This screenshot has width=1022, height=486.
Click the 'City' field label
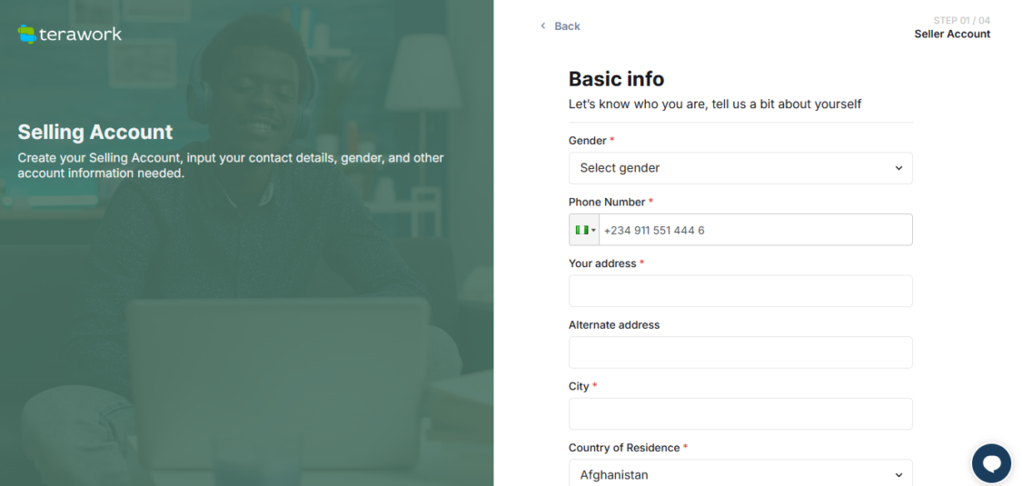tap(579, 386)
